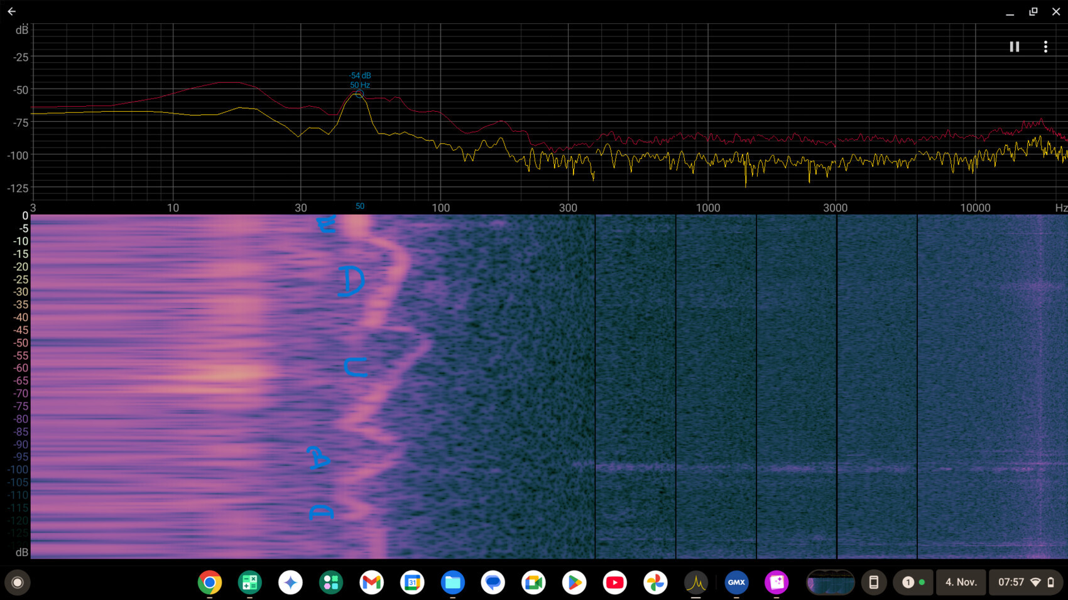
Task: Open Gmail from the shelf
Action: click(x=371, y=582)
